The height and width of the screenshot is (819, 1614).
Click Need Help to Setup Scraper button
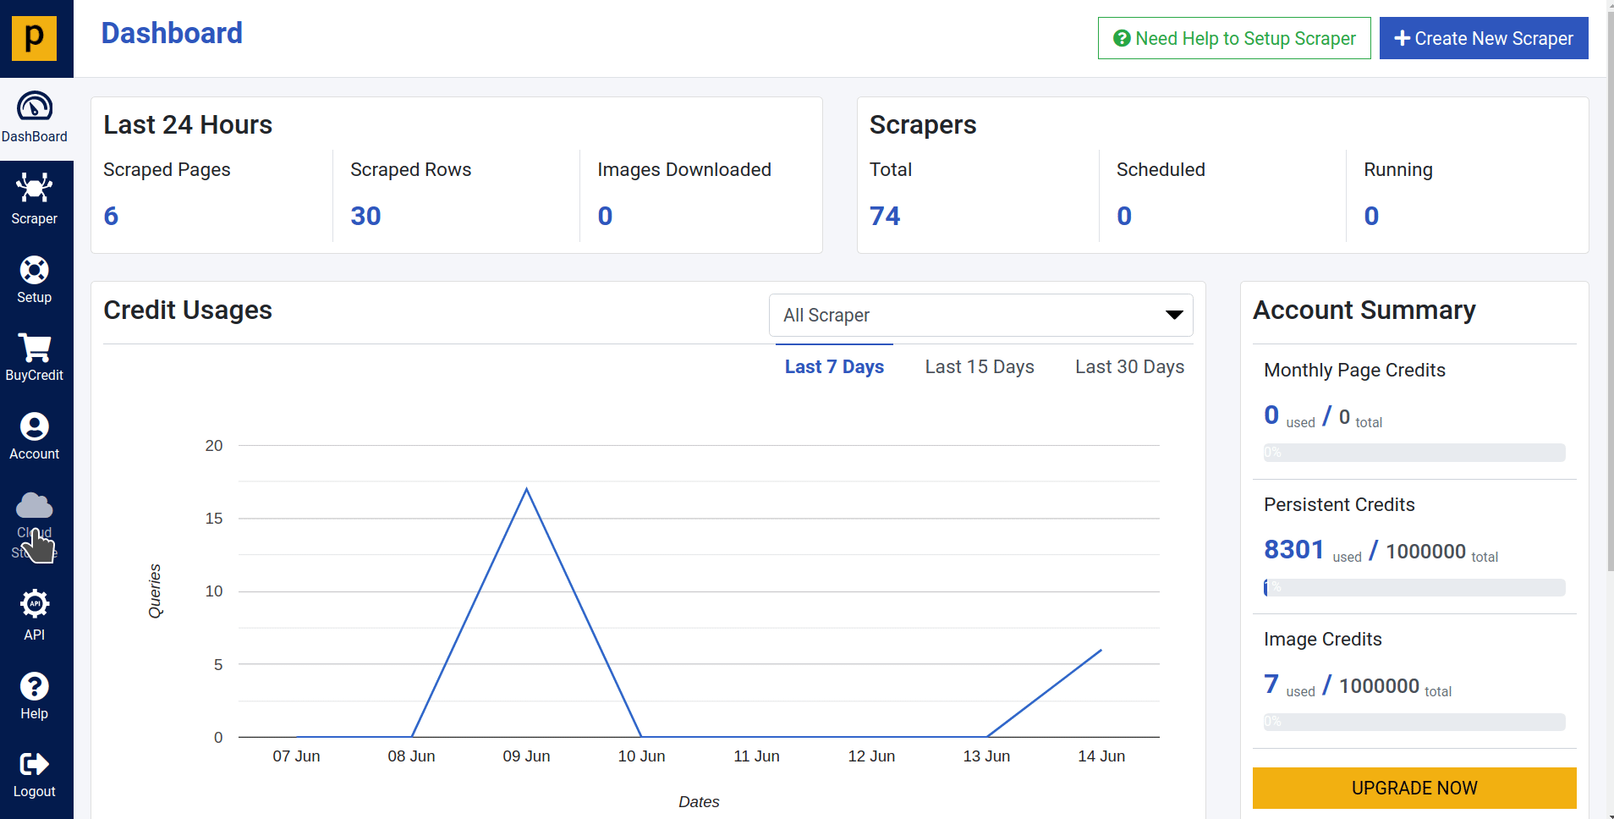[x=1234, y=38]
